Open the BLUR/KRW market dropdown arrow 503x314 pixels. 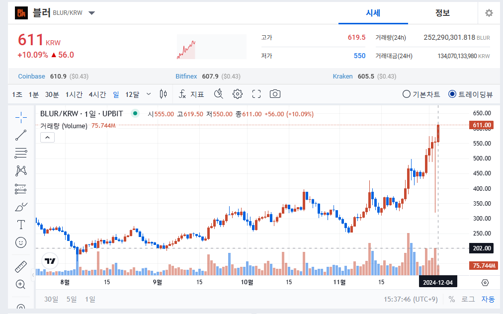tap(92, 13)
